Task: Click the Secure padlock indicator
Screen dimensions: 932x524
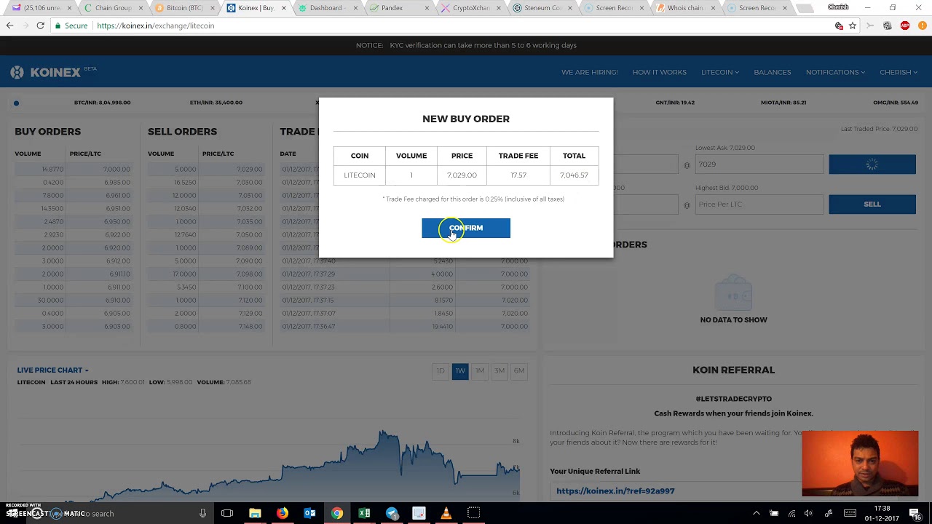Action: pyautogui.click(x=71, y=25)
